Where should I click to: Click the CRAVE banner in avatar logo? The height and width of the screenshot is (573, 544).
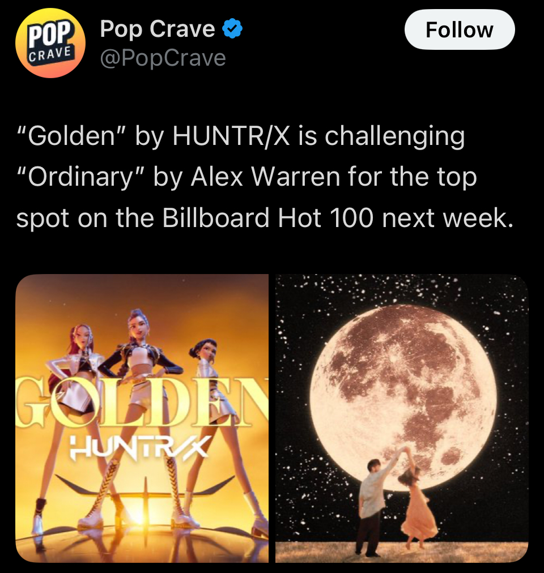point(50,54)
